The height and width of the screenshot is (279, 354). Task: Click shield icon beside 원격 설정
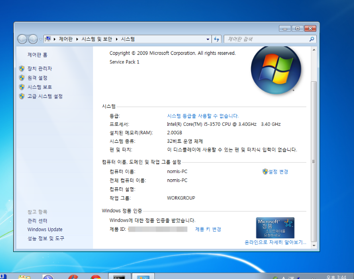coord(22,78)
